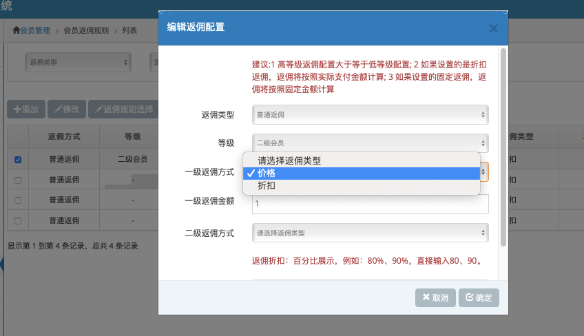Click the plus icon on 添加 button

click(17, 109)
